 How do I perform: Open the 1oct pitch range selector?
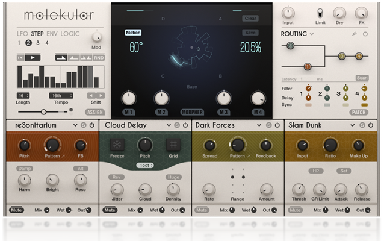(145, 166)
